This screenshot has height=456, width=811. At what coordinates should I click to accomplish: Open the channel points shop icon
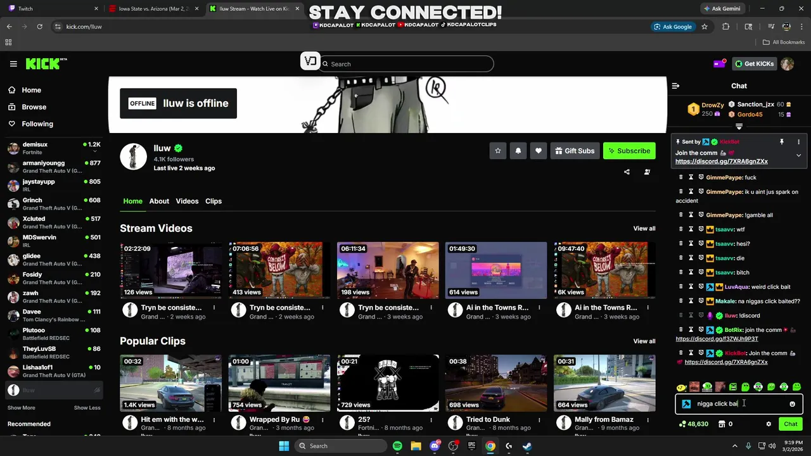(721, 424)
